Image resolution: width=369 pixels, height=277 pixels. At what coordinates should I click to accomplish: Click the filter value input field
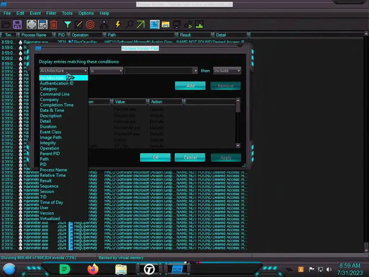click(x=159, y=71)
